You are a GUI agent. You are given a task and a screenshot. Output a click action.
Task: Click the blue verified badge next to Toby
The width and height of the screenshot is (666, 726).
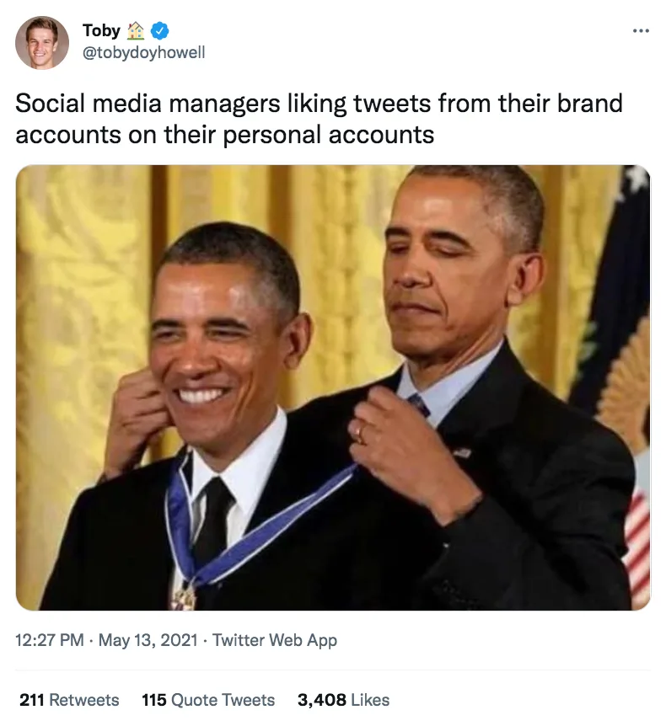point(158,30)
